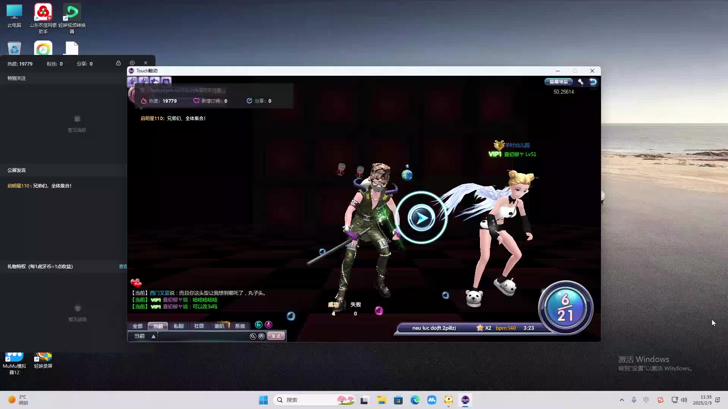This screenshot has width=728, height=409.
Task: Select the 系统 chat tab
Action: (240, 326)
